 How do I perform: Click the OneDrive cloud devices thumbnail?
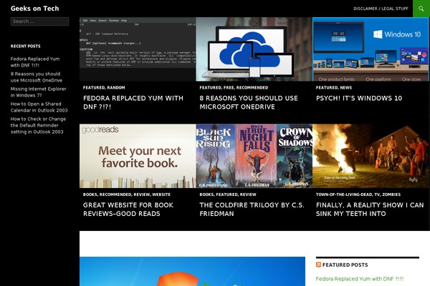[254, 49]
